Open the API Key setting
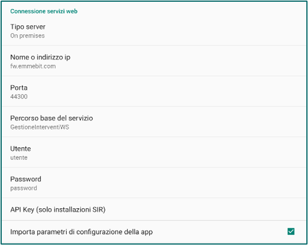308x245 pixels. coord(154,209)
